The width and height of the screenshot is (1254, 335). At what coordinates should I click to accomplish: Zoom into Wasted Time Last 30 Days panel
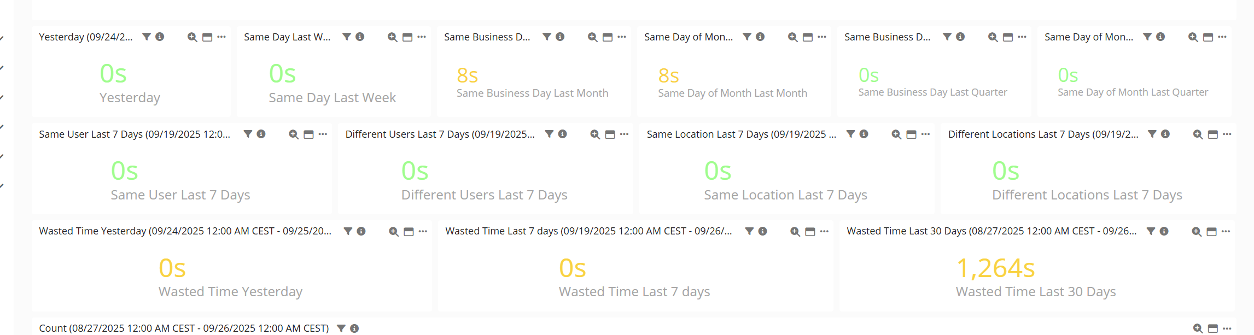click(x=1197, y=232)
